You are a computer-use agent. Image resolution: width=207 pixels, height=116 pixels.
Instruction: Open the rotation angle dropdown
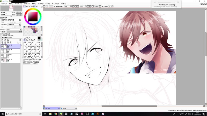click(86, 6)
